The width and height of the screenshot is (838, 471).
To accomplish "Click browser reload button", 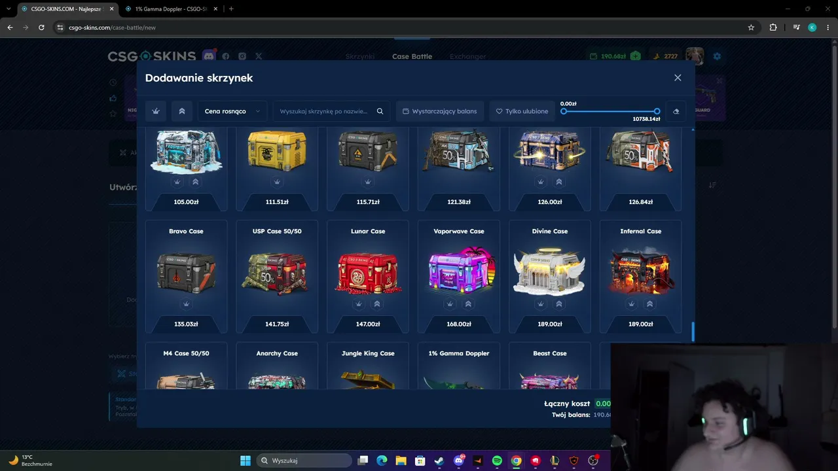I will click(x=41, y=27).
